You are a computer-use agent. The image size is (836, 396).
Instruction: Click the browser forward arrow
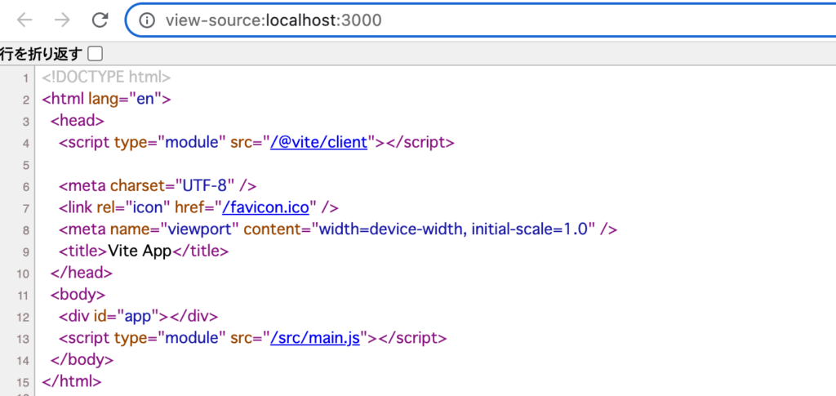[62, 20]
